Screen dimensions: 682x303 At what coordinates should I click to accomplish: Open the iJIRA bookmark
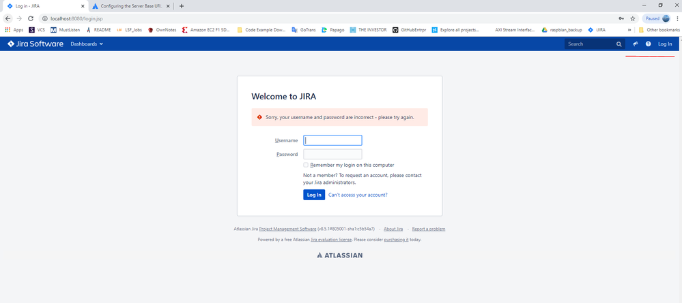tap(596, 30)
